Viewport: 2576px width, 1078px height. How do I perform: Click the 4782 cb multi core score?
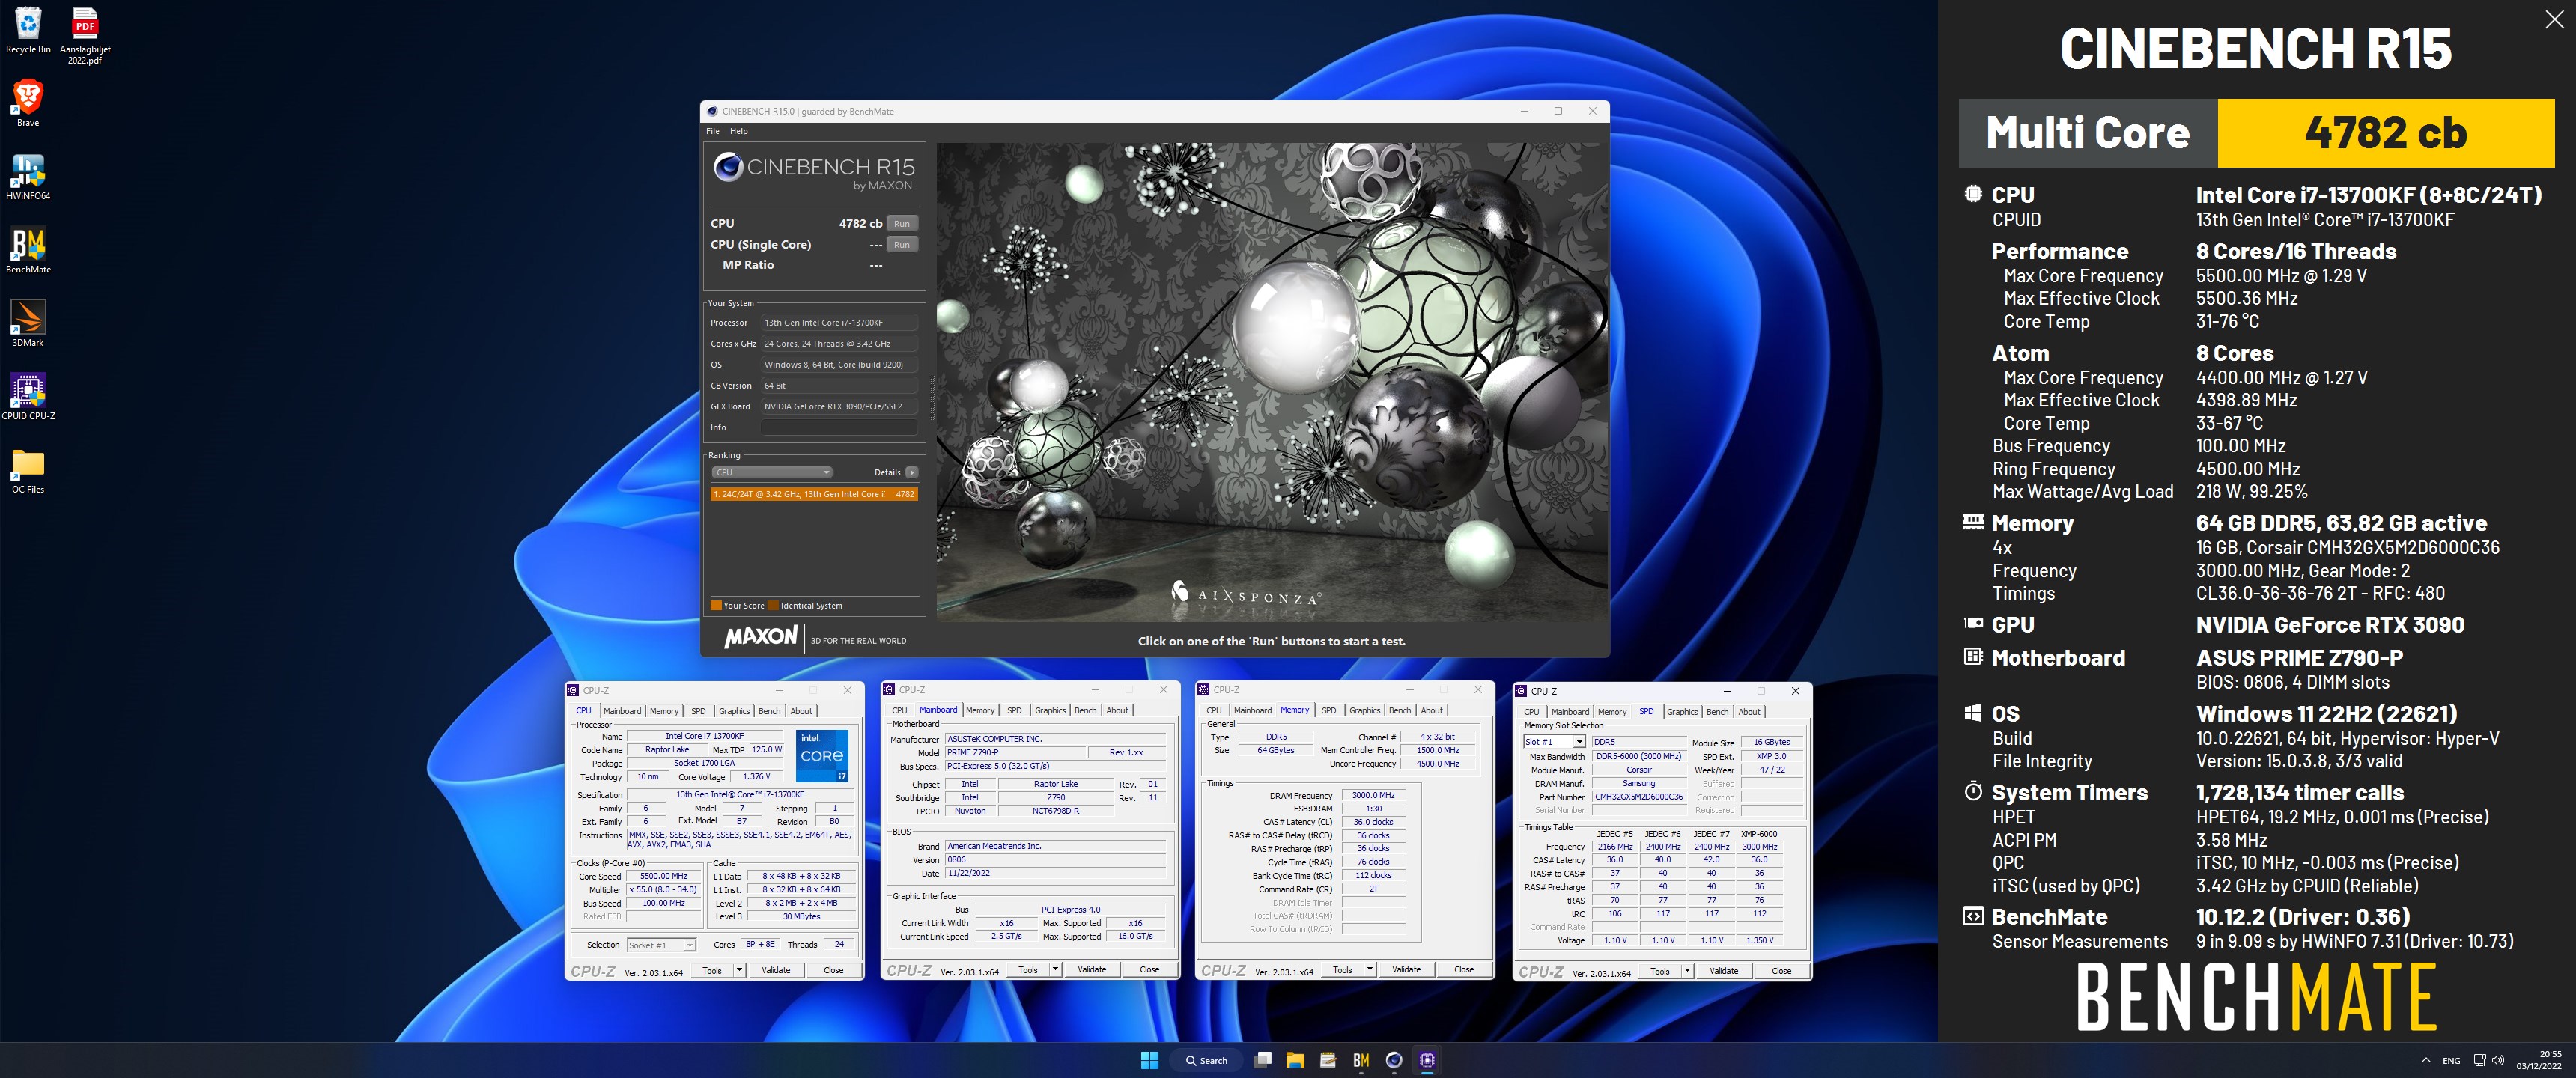(2386, 133)
